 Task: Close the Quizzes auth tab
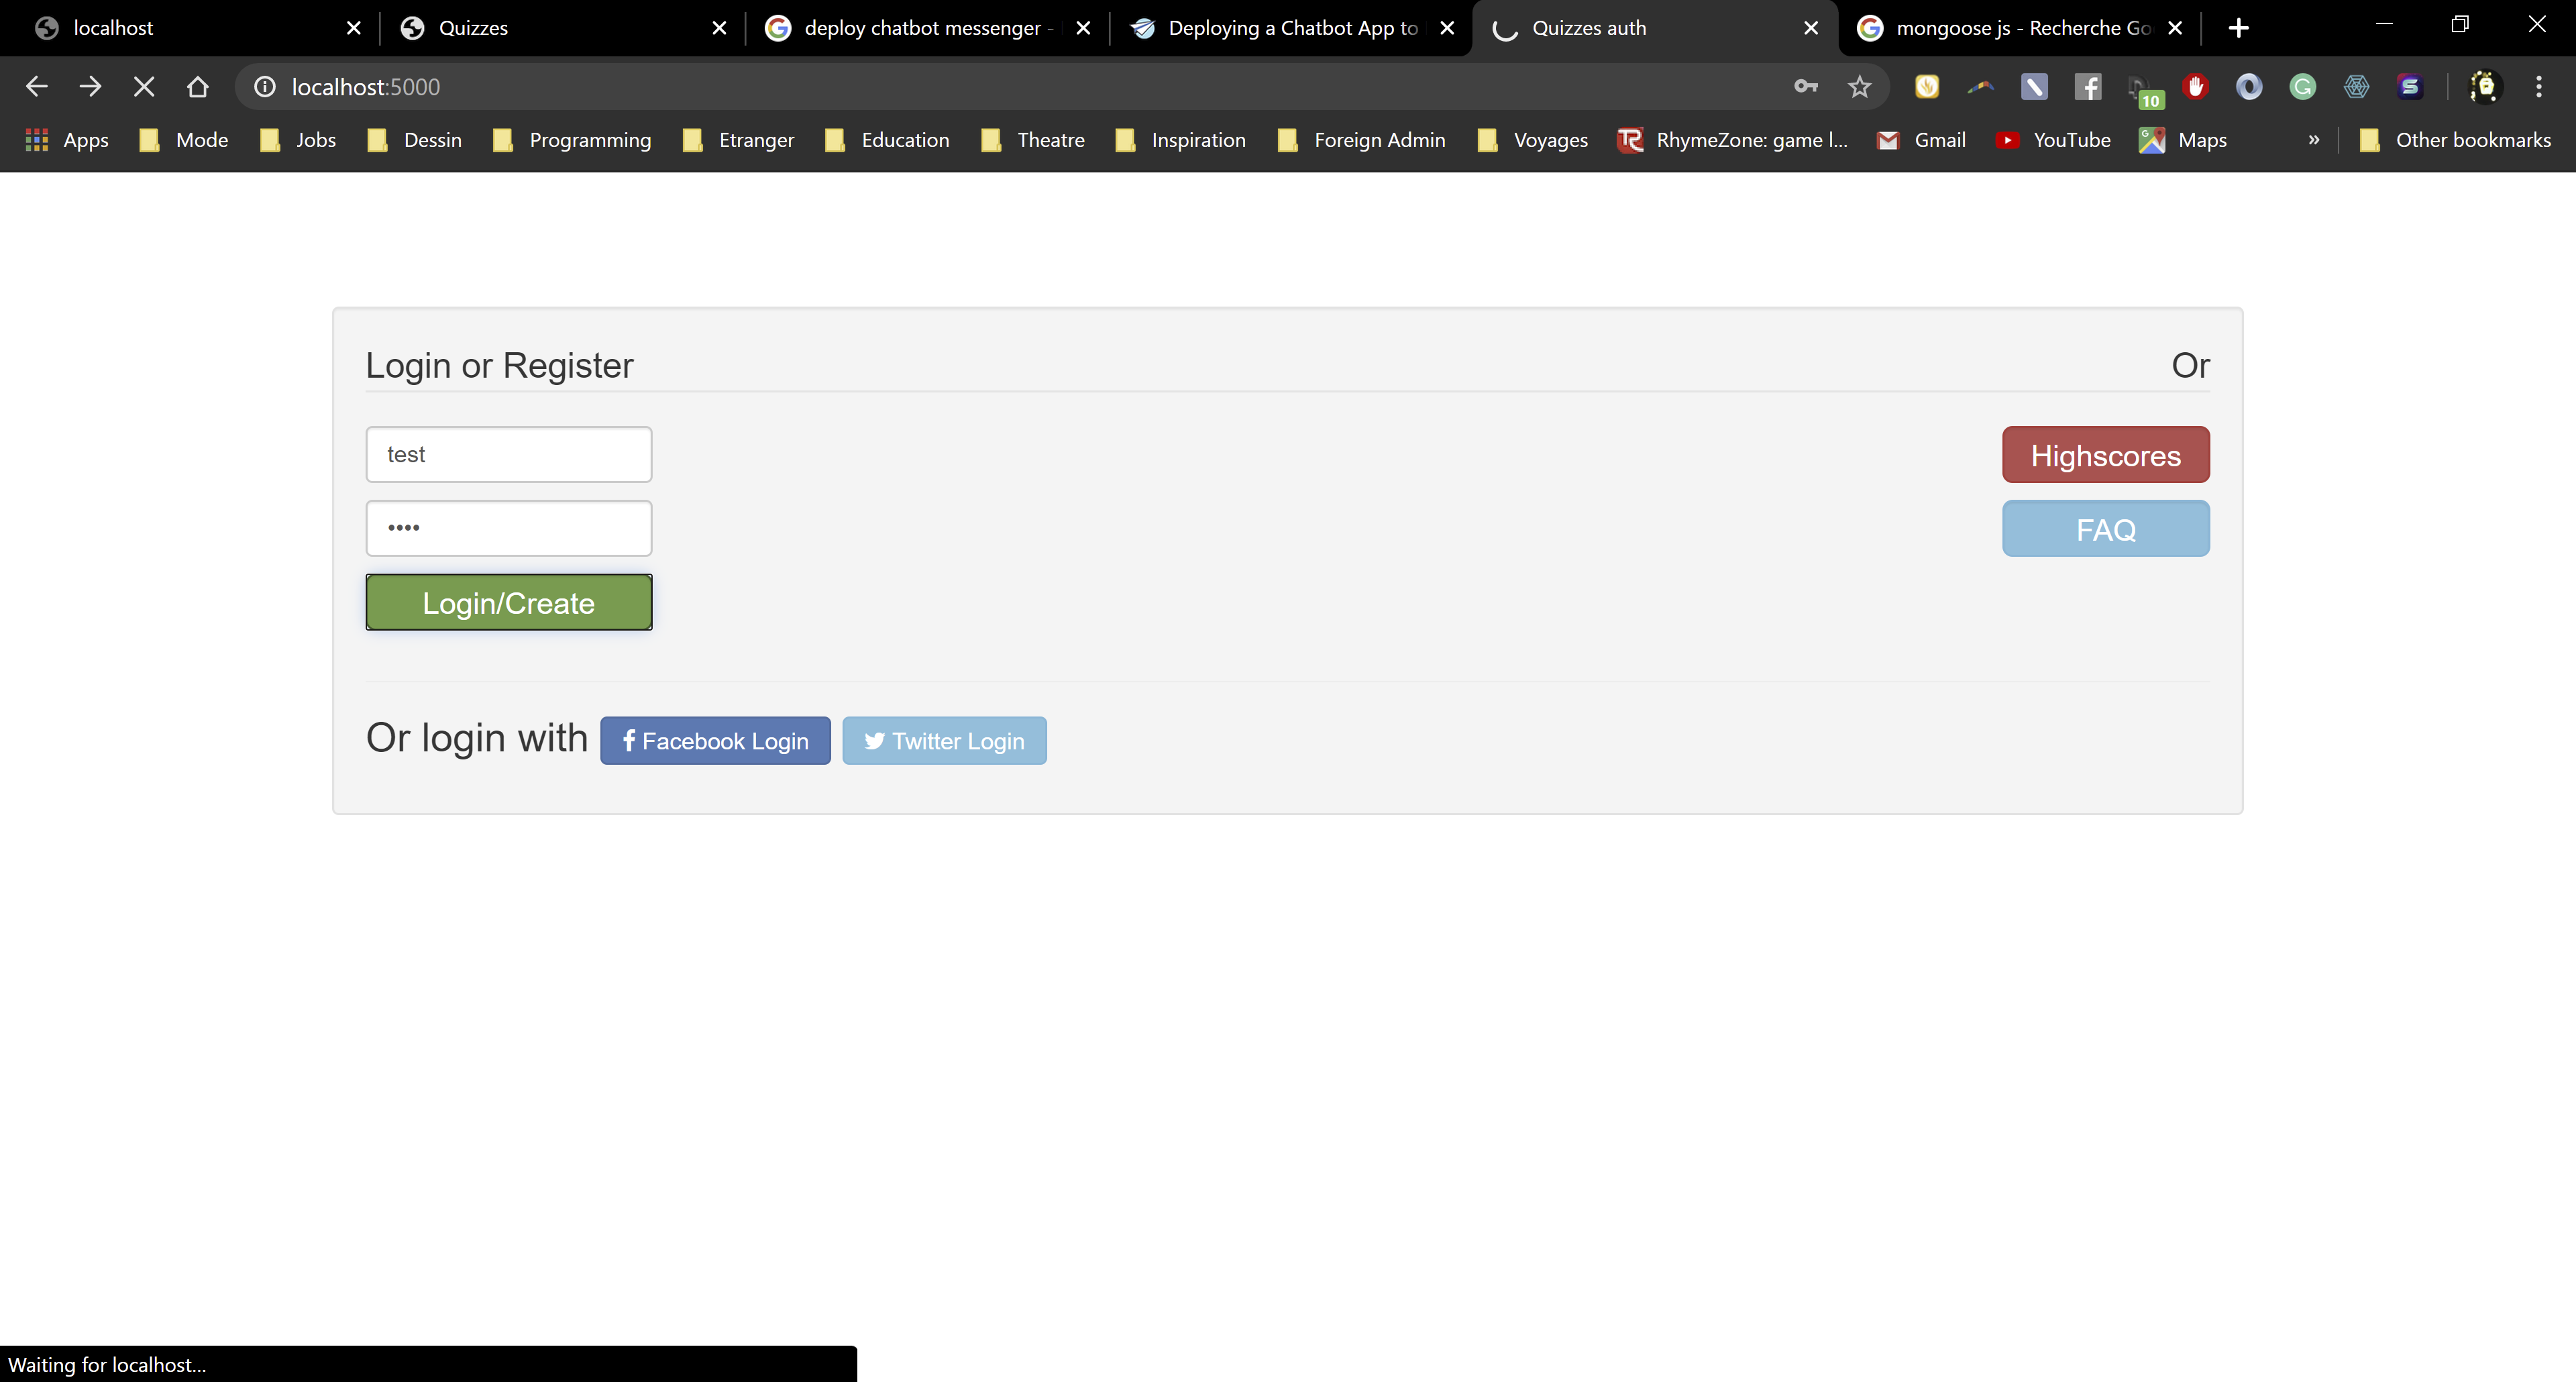tap(1811, 28)
